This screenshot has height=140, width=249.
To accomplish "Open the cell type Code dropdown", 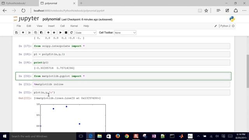I will [86, 33].
